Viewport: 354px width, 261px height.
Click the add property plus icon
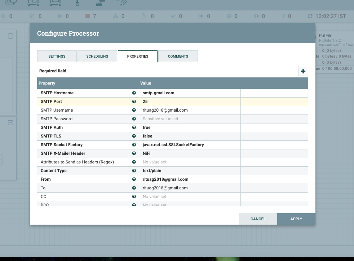pos(303,71)
